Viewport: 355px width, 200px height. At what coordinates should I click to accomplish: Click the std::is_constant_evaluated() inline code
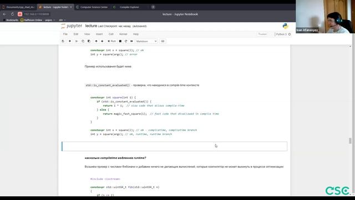coord(108,85)
